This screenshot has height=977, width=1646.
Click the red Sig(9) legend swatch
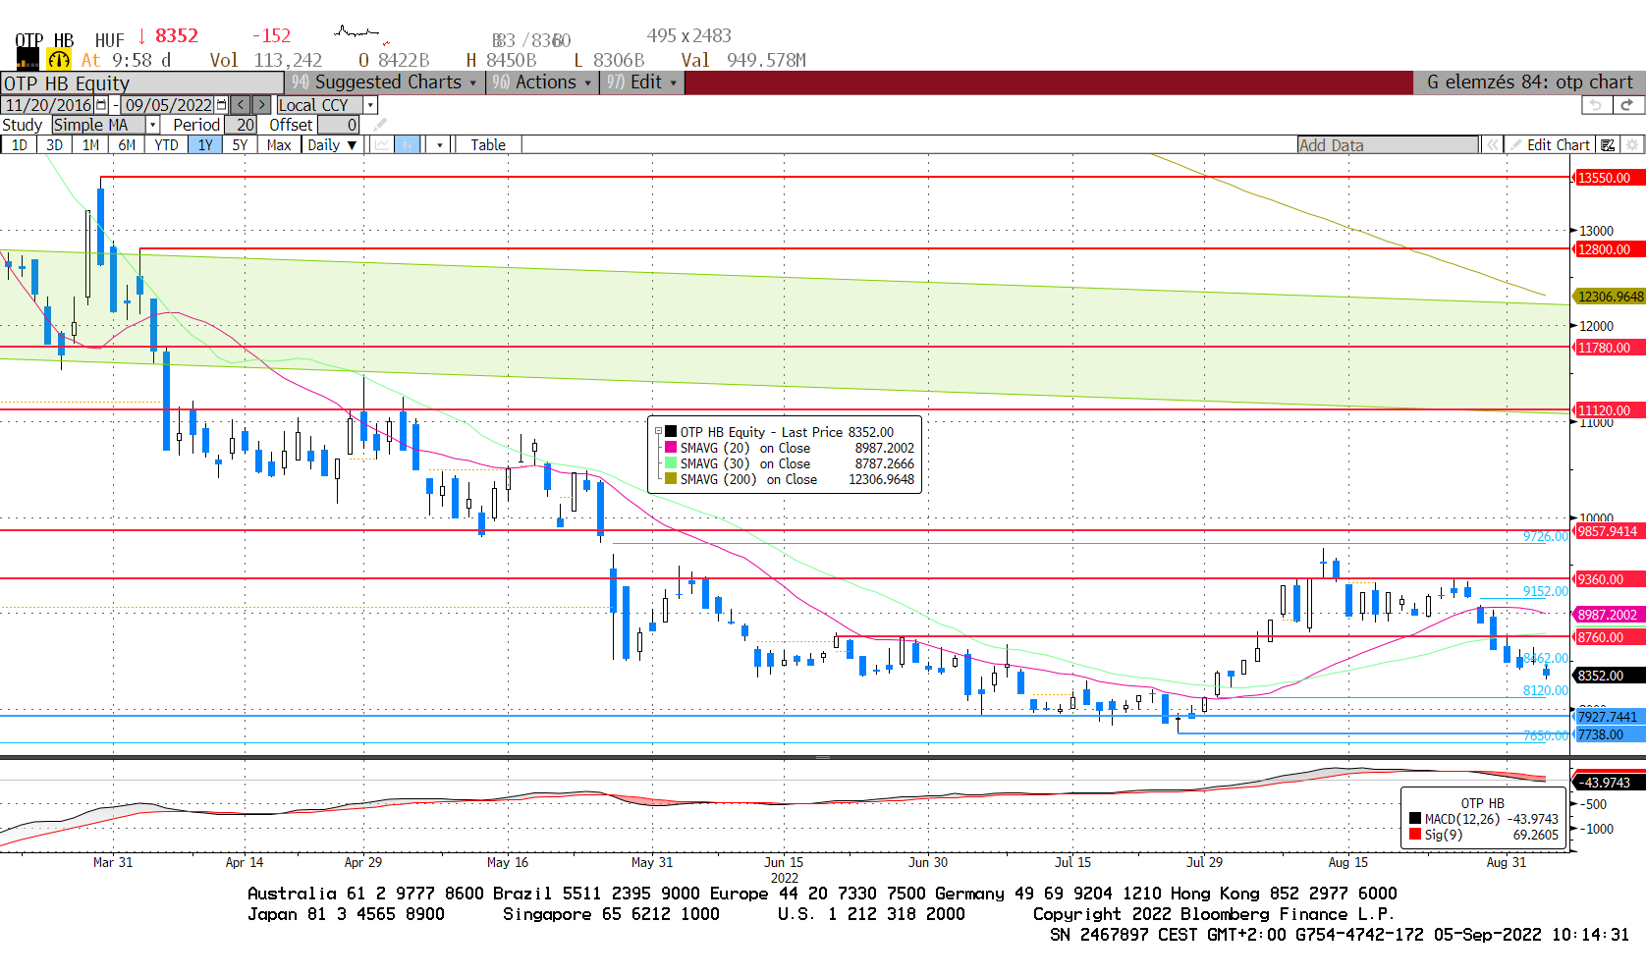pos(1415,835)
